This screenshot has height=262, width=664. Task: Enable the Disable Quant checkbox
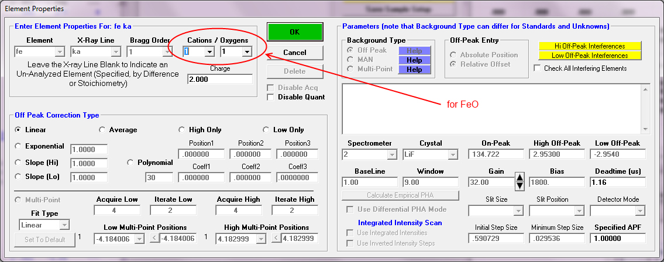tap(270, 97)
